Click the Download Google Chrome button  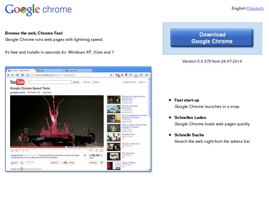tap(212, 38)
